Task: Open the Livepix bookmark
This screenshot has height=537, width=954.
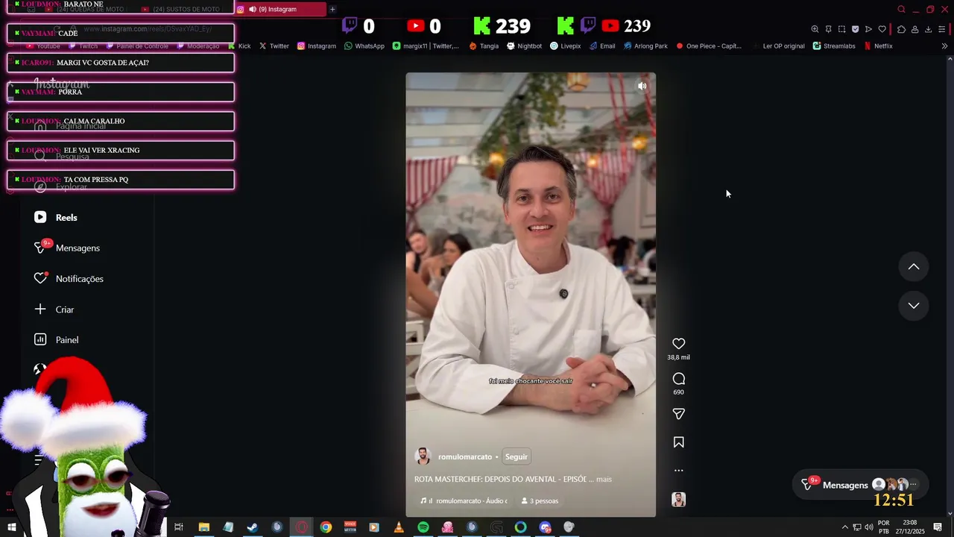Action: click(x=565, y=45)
